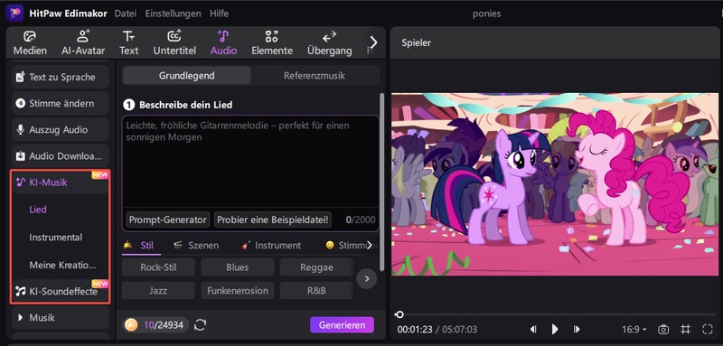Select the Audio tab
723x346 pixels.
[223, 42]
